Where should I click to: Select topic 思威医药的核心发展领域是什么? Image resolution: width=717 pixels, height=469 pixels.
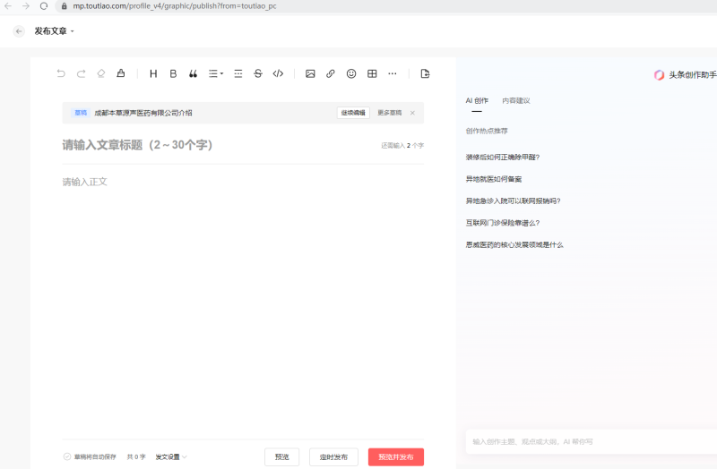pyautogui.click(x=514, y=244)
